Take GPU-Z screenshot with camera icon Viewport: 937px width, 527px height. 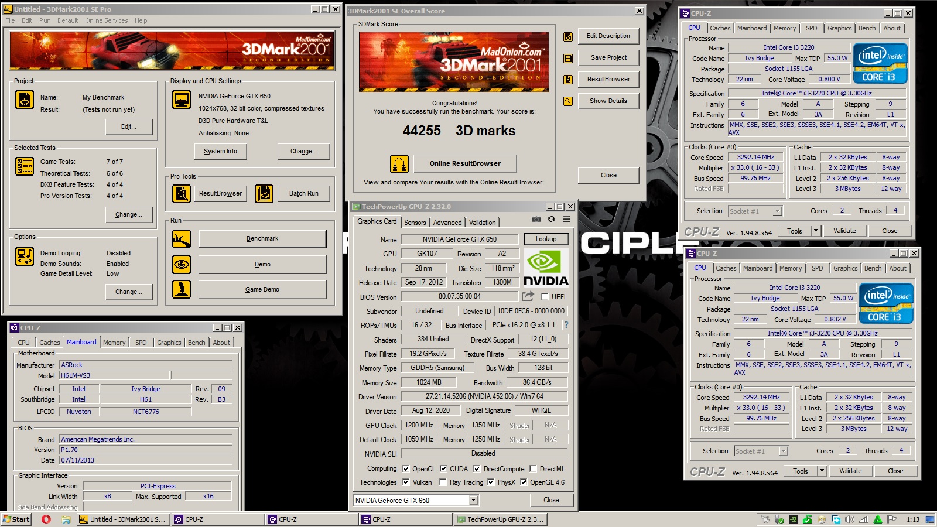[x=536, y=219]
